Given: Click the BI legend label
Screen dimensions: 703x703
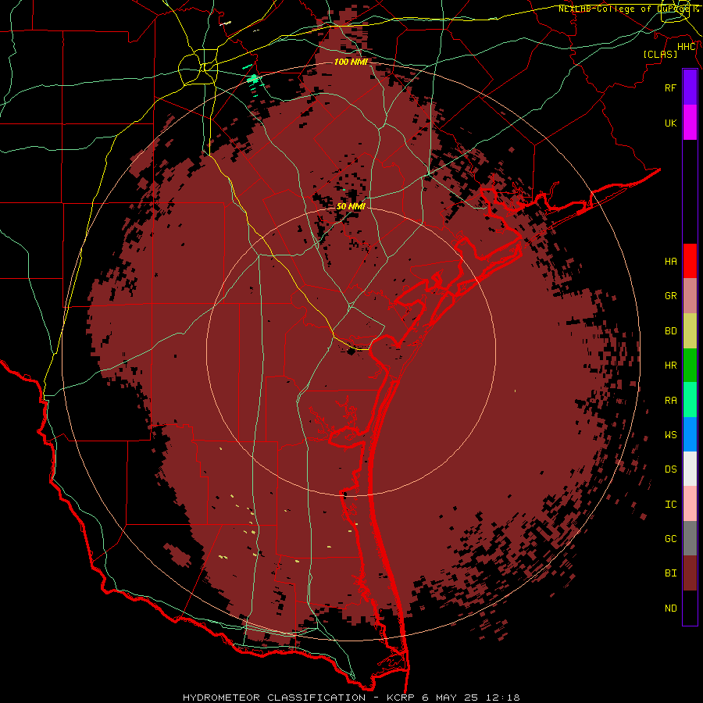Looking at the screenshot, I should [670, 573].
